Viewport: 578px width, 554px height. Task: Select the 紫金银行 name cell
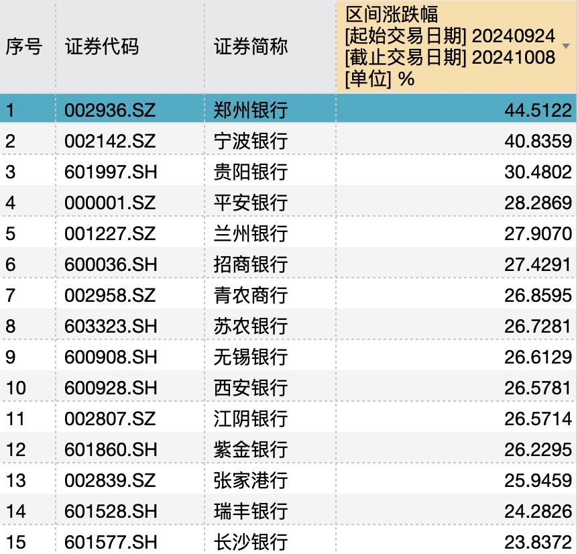click(251, 449)
